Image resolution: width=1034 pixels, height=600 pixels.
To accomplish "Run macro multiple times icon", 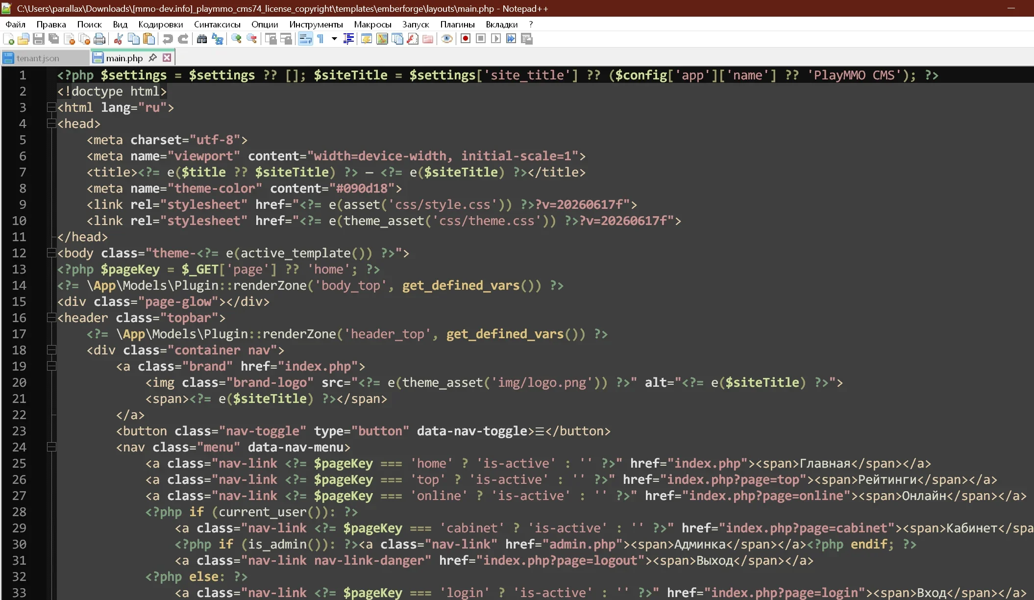I will point(511,39).
